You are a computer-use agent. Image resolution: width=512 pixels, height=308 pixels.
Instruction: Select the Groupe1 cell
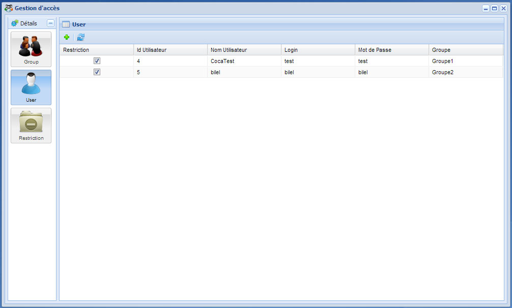coord(442,61)
